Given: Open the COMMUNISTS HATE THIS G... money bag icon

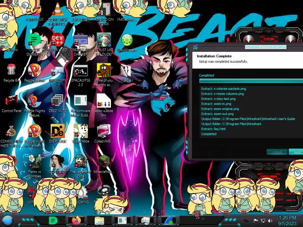Looking at the screenshot, I should click(x=11, y=131).
